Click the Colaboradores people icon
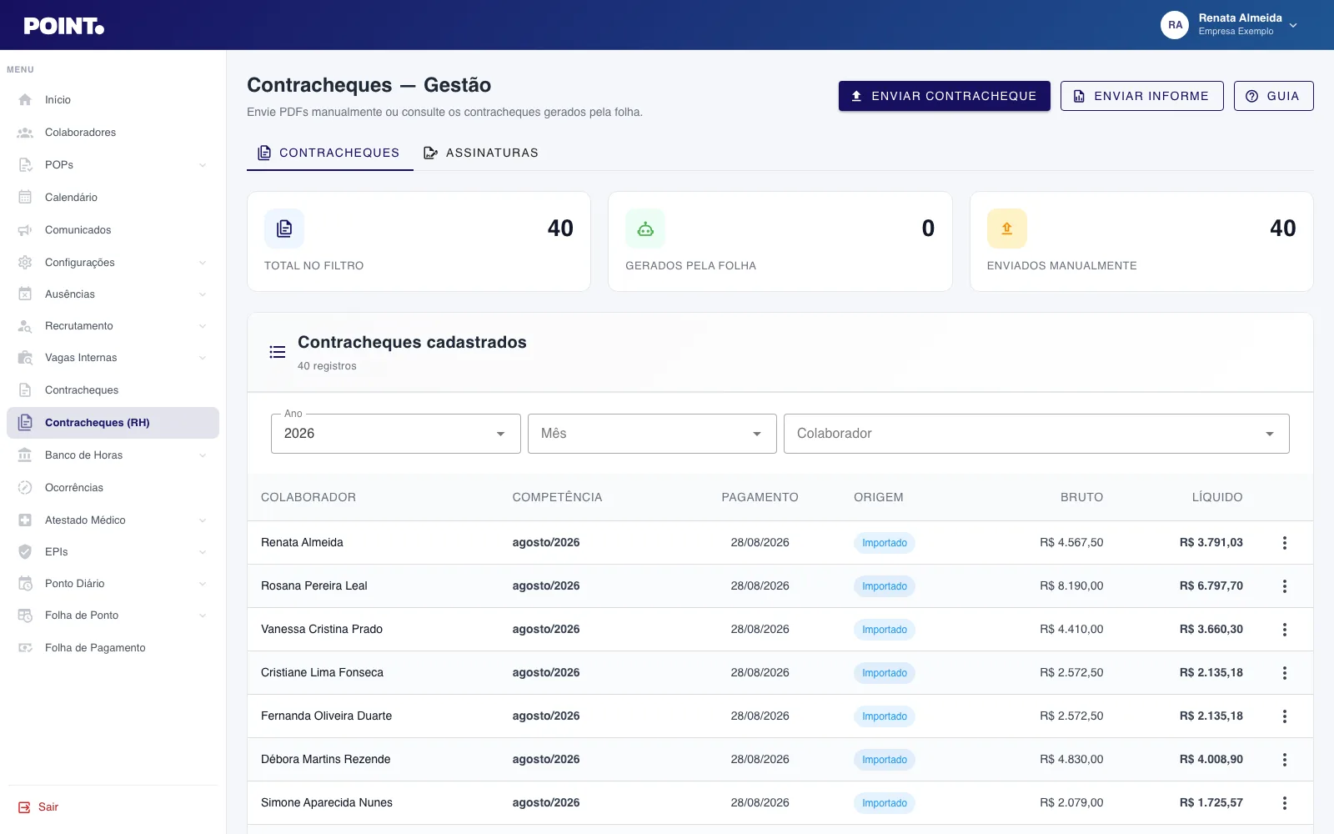The image size is (1334, 834). pos(25,133)
